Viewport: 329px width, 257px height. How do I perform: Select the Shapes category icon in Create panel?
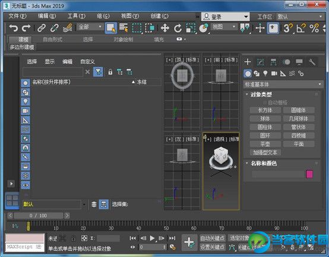click(257, 74)
